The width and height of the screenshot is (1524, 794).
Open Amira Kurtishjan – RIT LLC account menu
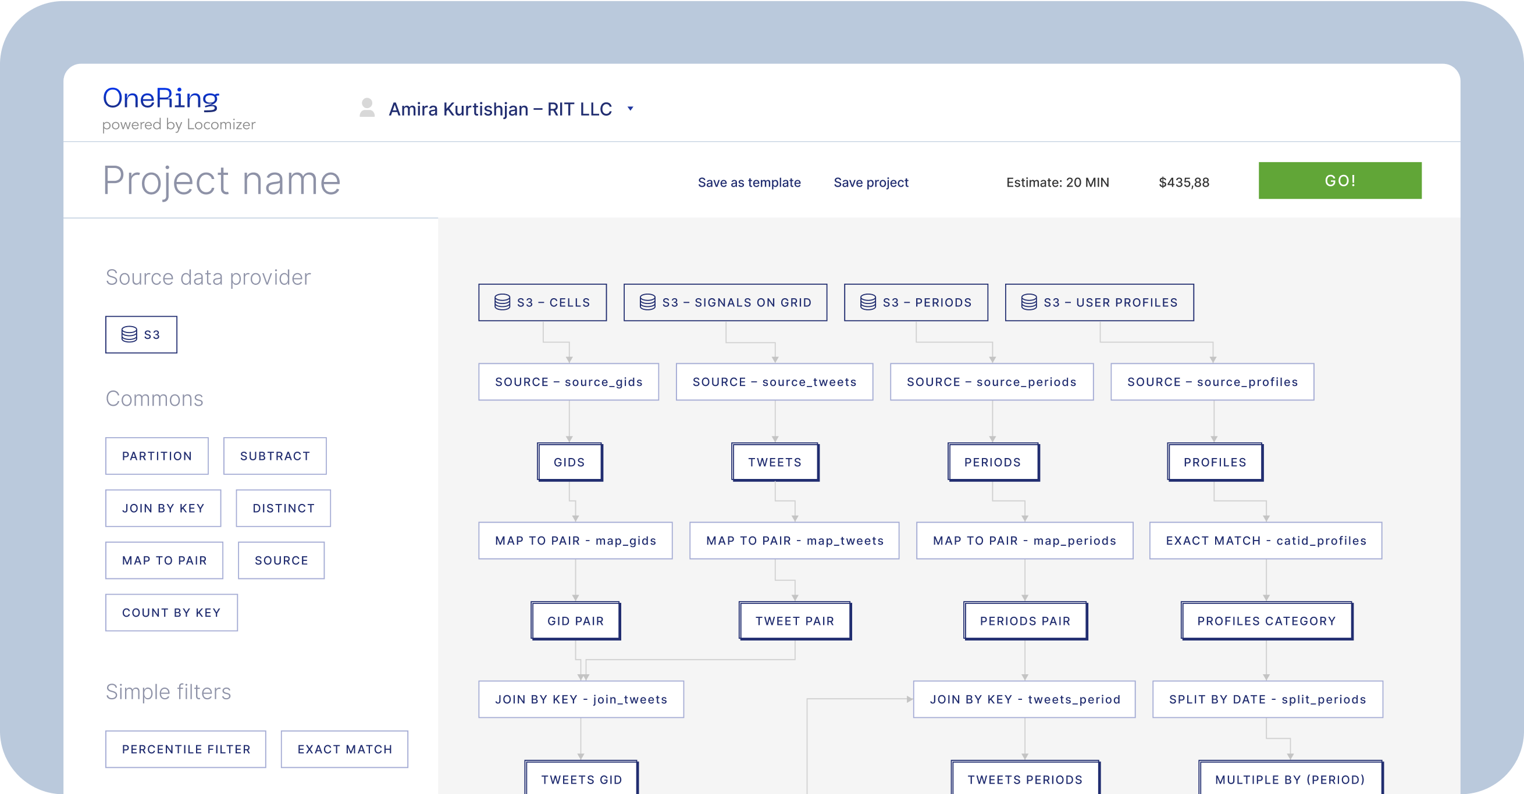point(500,109)
